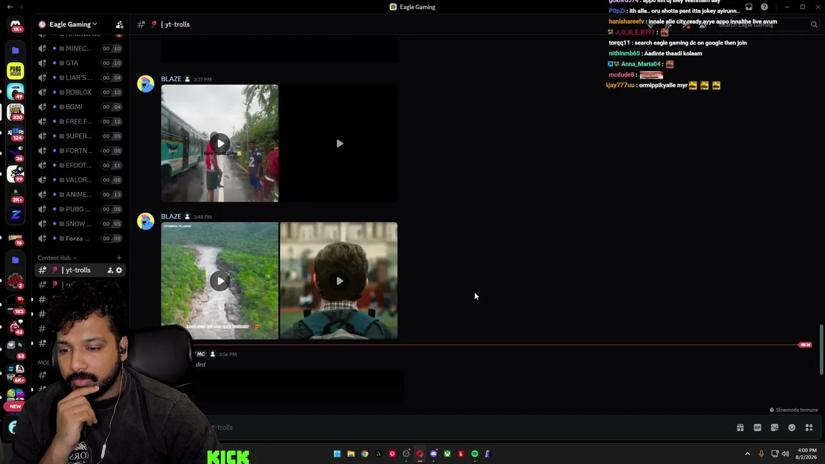Jump to new messages via NEW badge
Viewport: 825px width, 464px height.
pos(805,345)
